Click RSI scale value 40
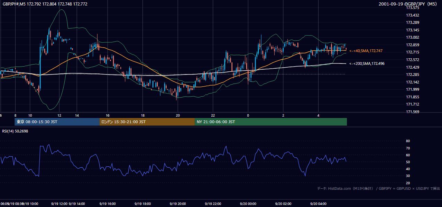 click(x=408, y=169)
